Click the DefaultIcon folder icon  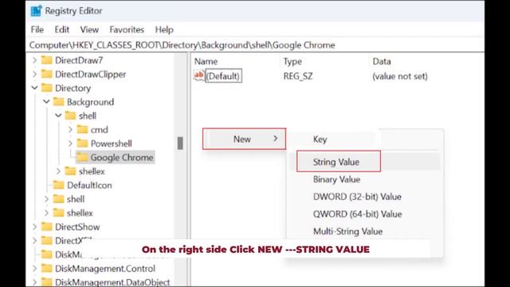coord(58,185)
